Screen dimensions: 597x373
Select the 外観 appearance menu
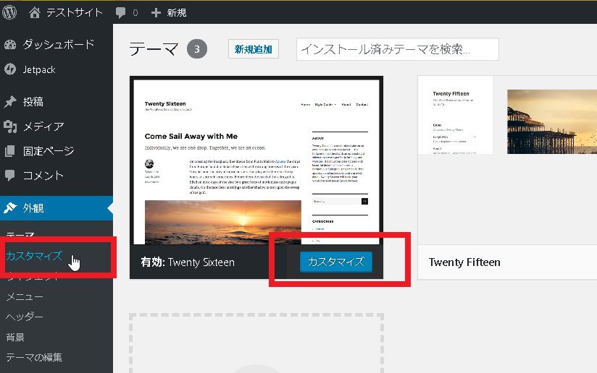click(x=33, y=208)
